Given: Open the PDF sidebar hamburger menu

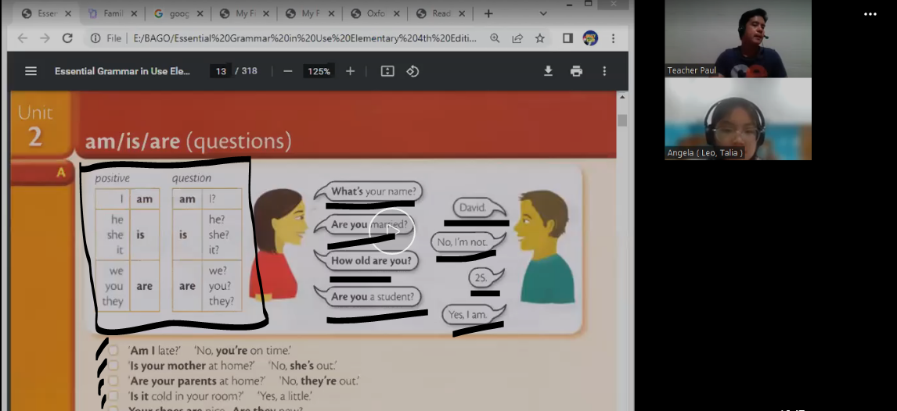Looking at the screenshot, I should pyautogui.click(x=31, y=71).
